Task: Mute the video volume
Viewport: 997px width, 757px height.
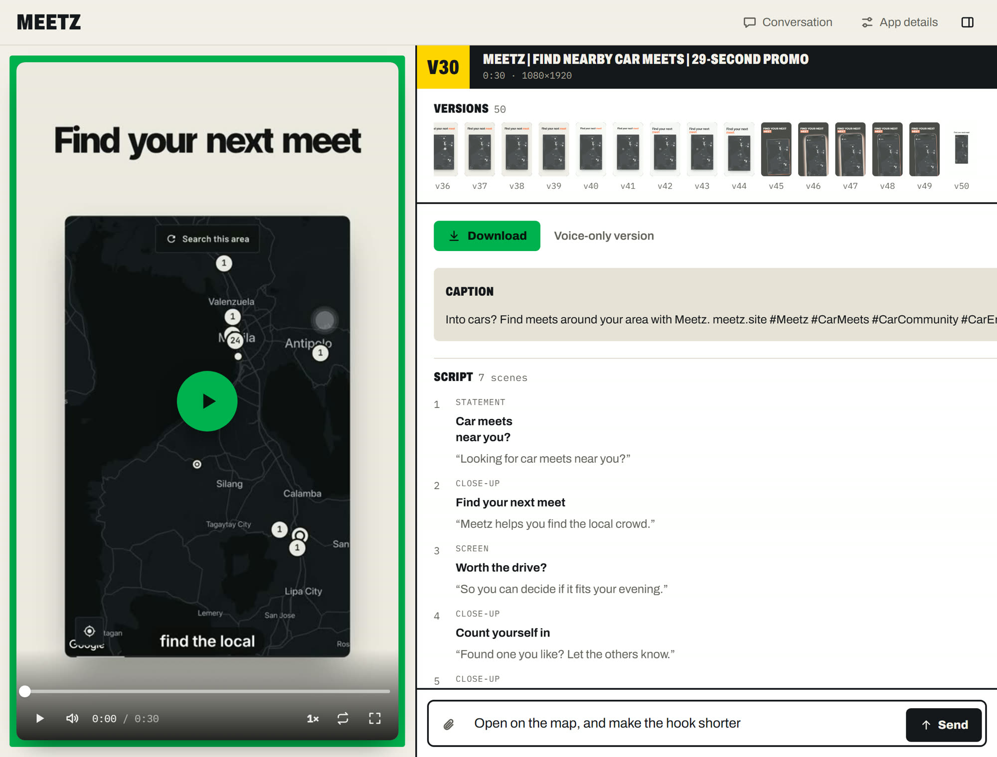Action: coord(72,718)
